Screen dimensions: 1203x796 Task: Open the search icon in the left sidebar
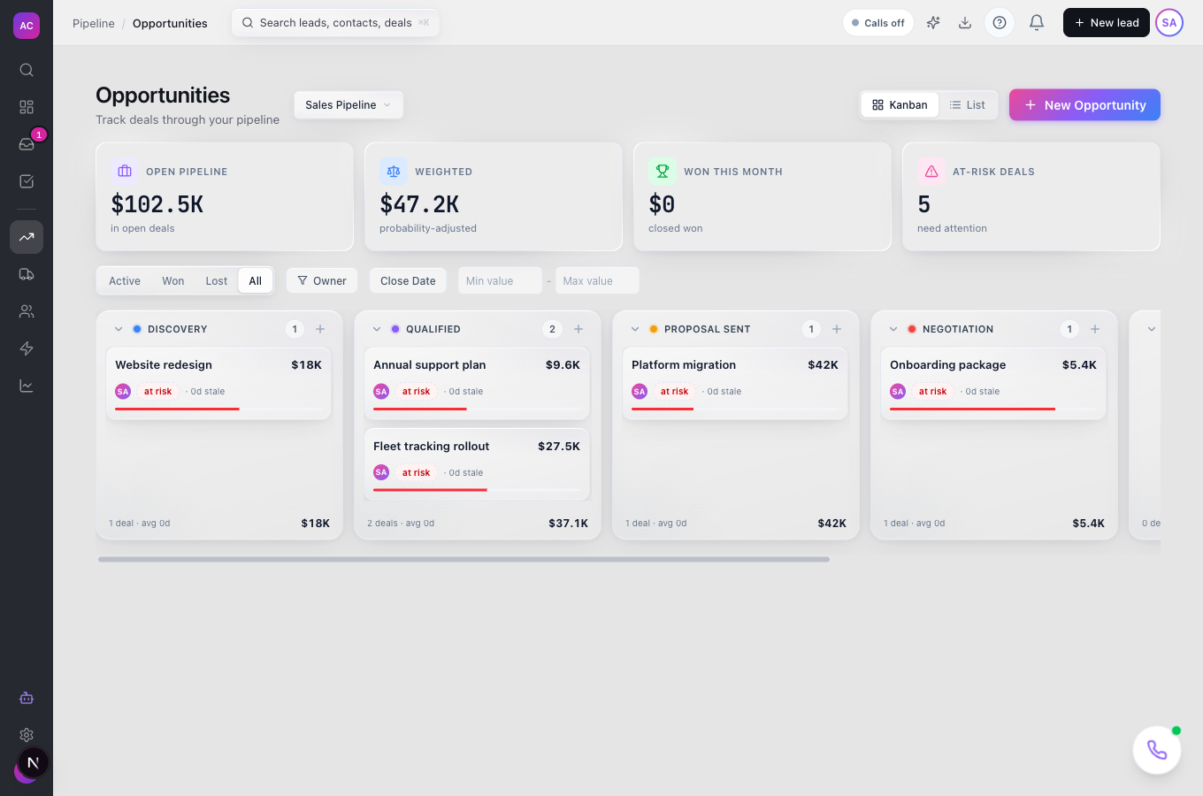coord(27,70)
